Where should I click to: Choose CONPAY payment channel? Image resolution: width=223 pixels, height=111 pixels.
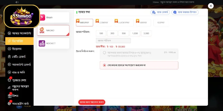click(x=104, y=22)
